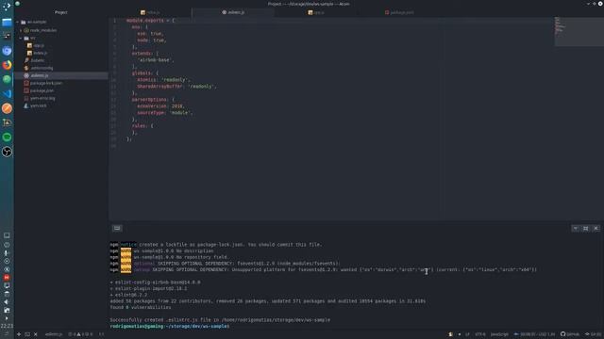
Task: Select the Project panel header tab
Action: (60, 12)
